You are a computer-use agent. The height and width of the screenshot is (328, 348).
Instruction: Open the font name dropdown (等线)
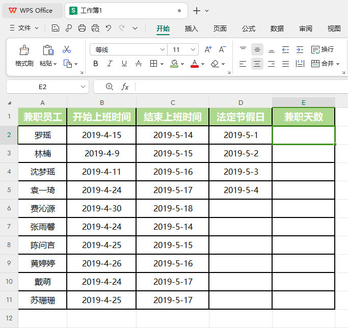pyautogui.click(x=163, y=50)
